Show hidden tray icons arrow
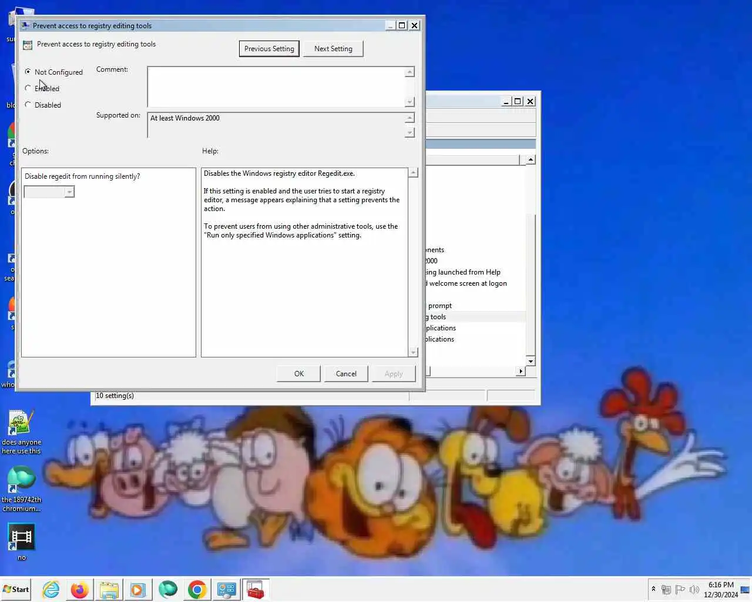This screenshot has height=602, width=752. pyautogui.click(x=653, y=589)
